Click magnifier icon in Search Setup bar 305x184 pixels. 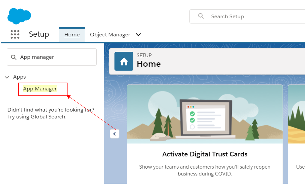point(201,16)
